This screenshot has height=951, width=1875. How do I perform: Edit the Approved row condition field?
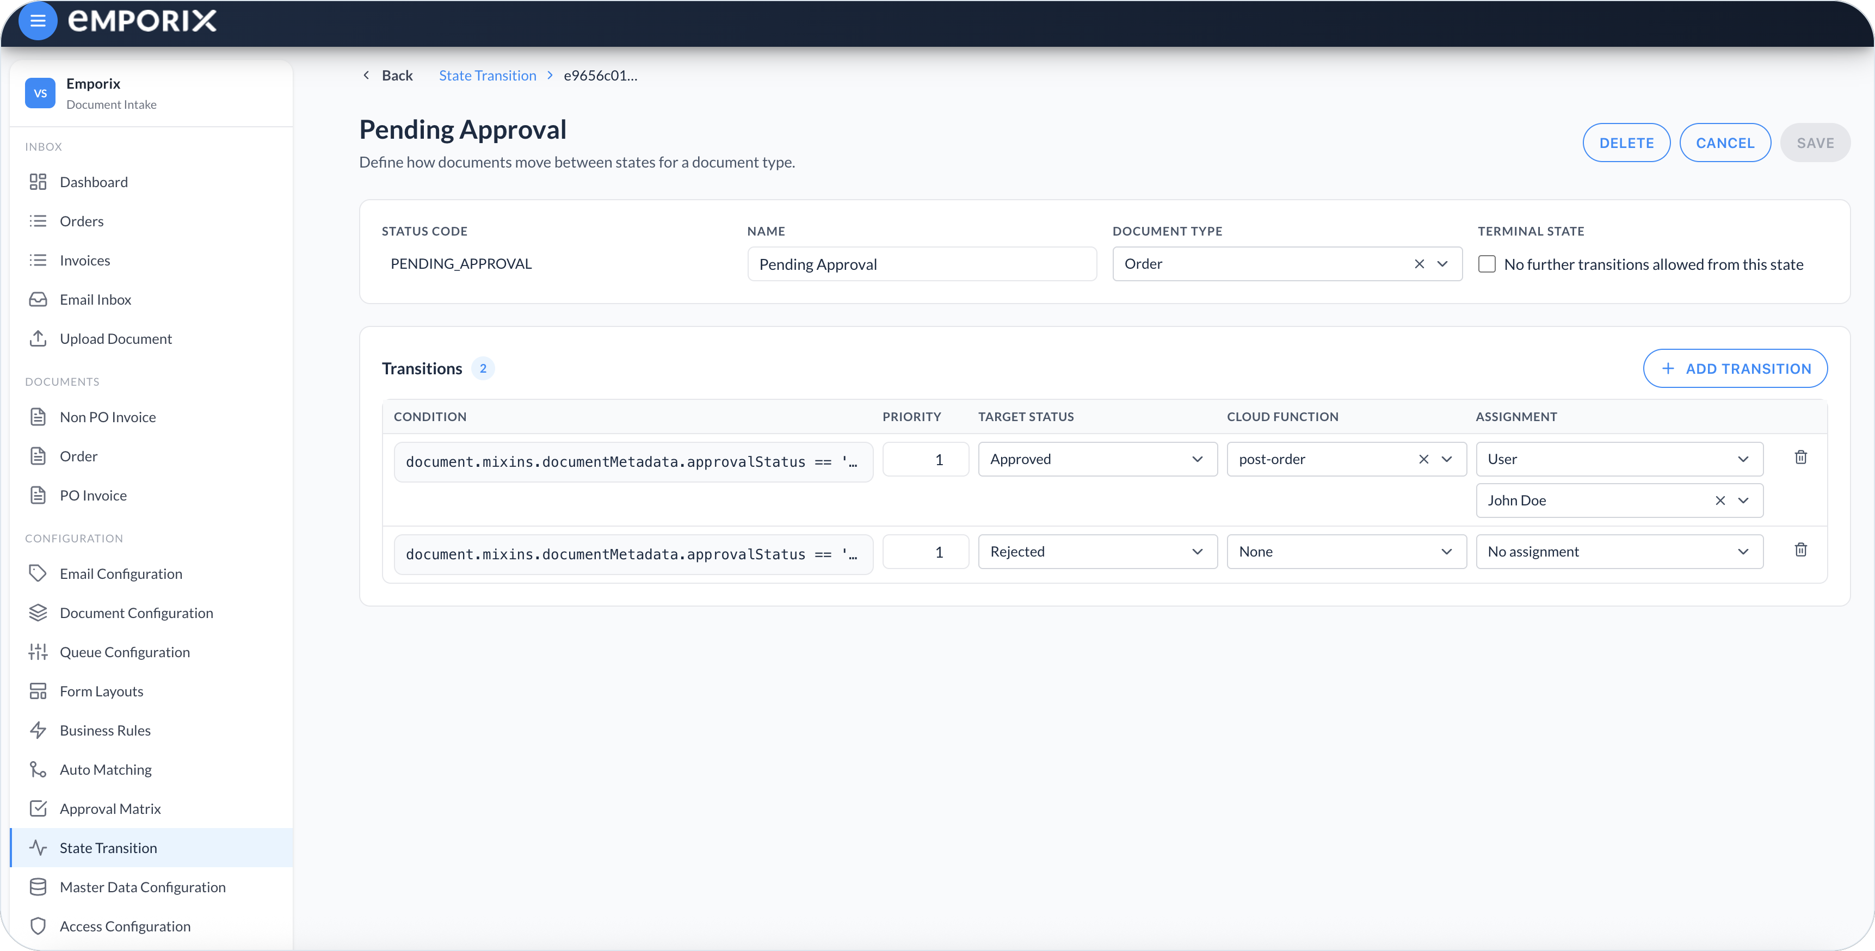point(633,461)
